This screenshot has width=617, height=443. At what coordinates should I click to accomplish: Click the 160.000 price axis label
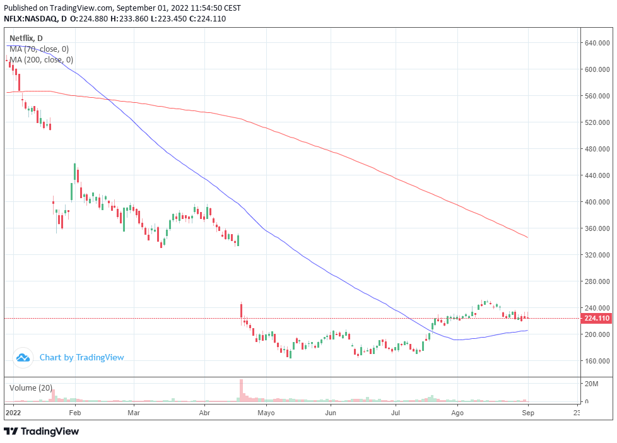(597, 361)
